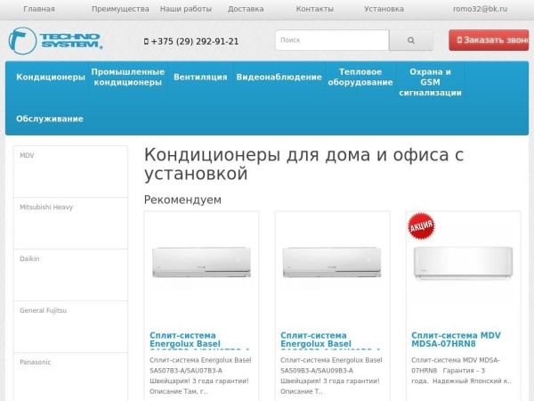Open the Daikin brand in sidebar
This screenshot has width=534, height=401.
coord(70,275)
